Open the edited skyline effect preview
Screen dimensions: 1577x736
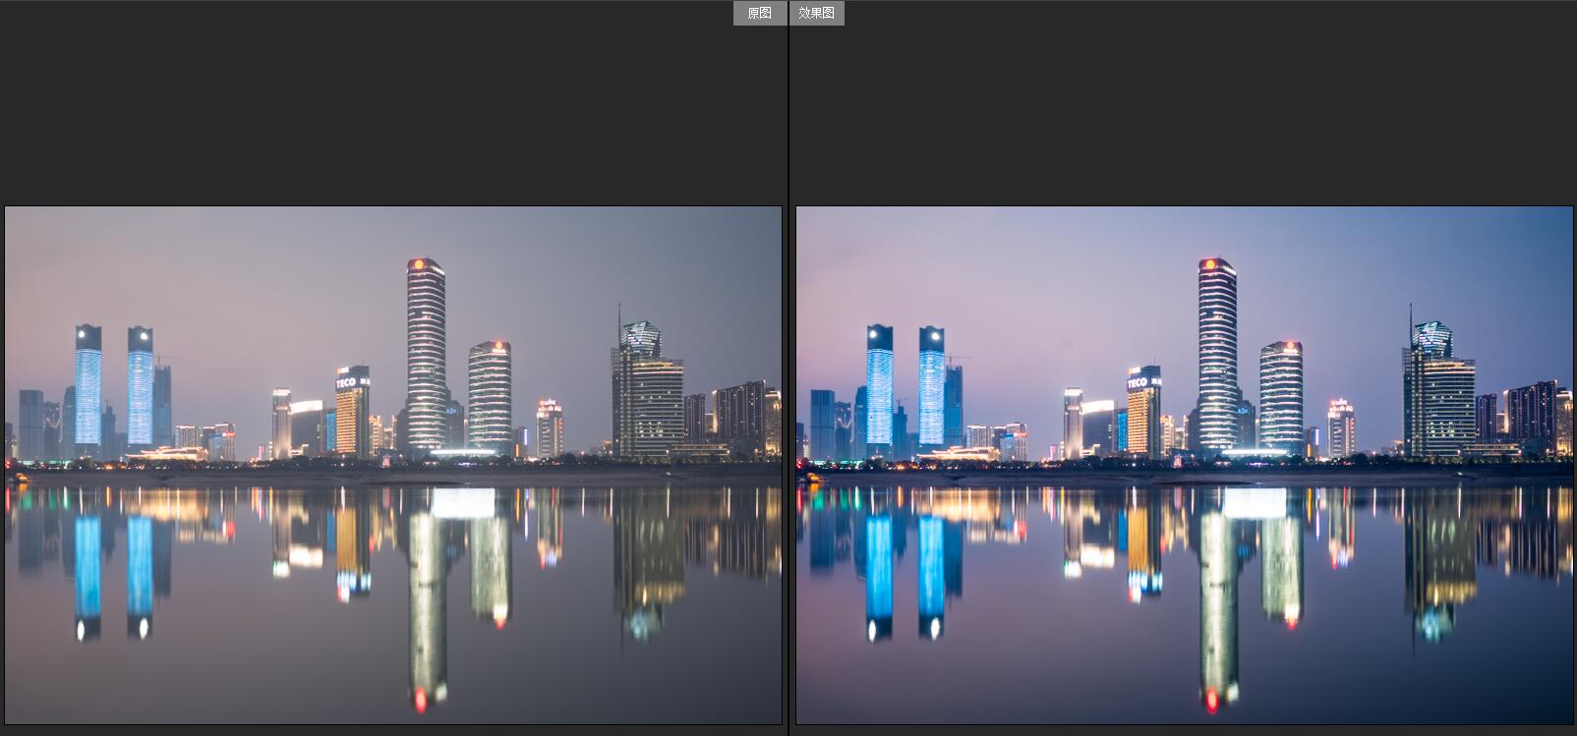click(1185, 465)
